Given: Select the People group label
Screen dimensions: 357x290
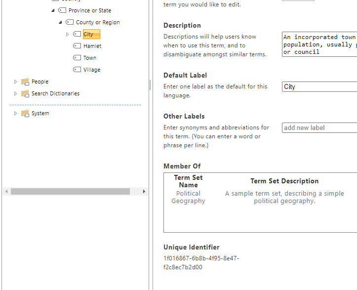Looking at the screenshot, I should [x=40, y=82].
